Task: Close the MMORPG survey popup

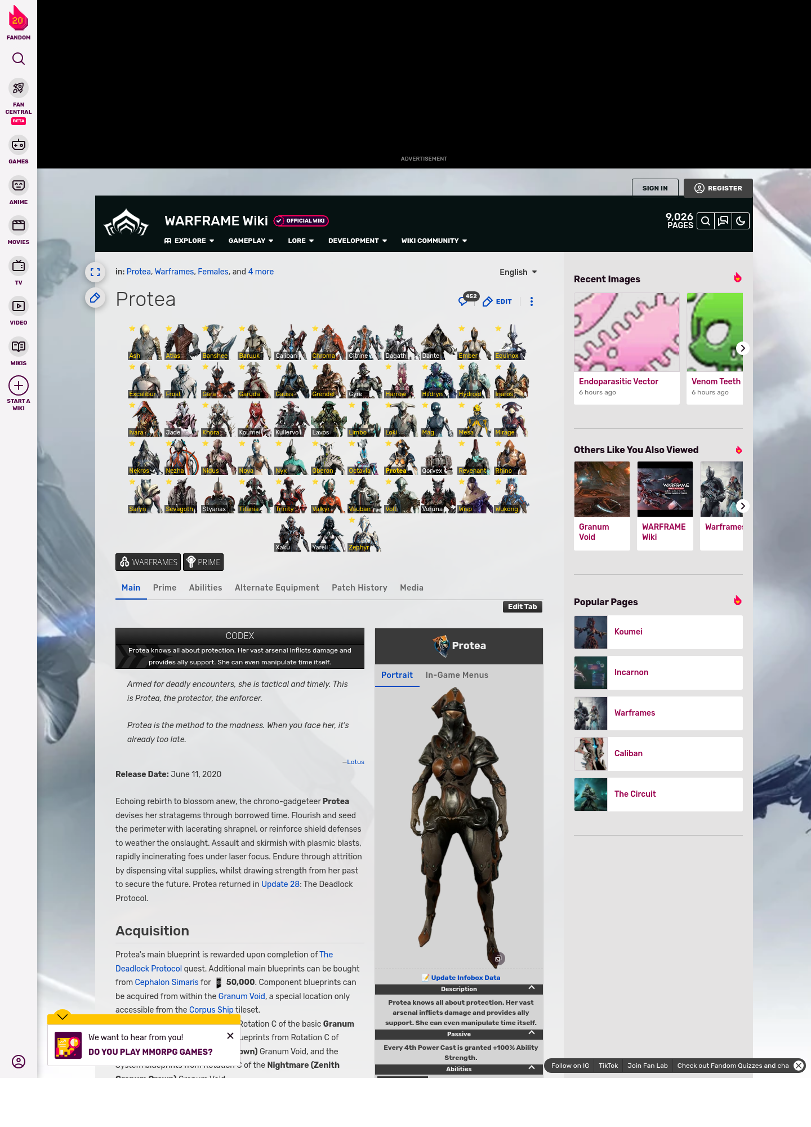Action: click(x=230, y=1036)
